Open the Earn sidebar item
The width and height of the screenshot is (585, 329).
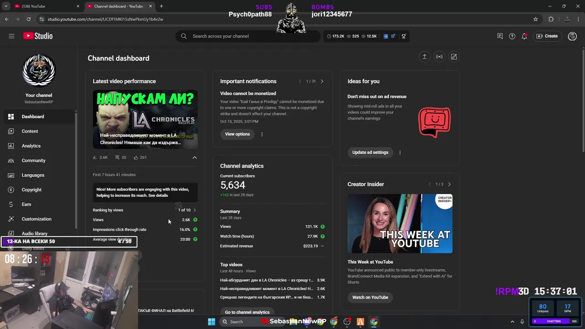coord(38,204)
